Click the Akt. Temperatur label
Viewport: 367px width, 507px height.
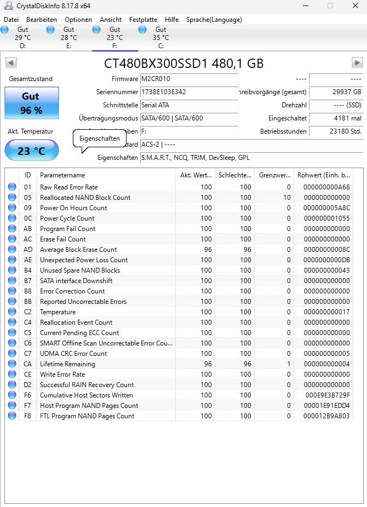click(x=30, y=131)
